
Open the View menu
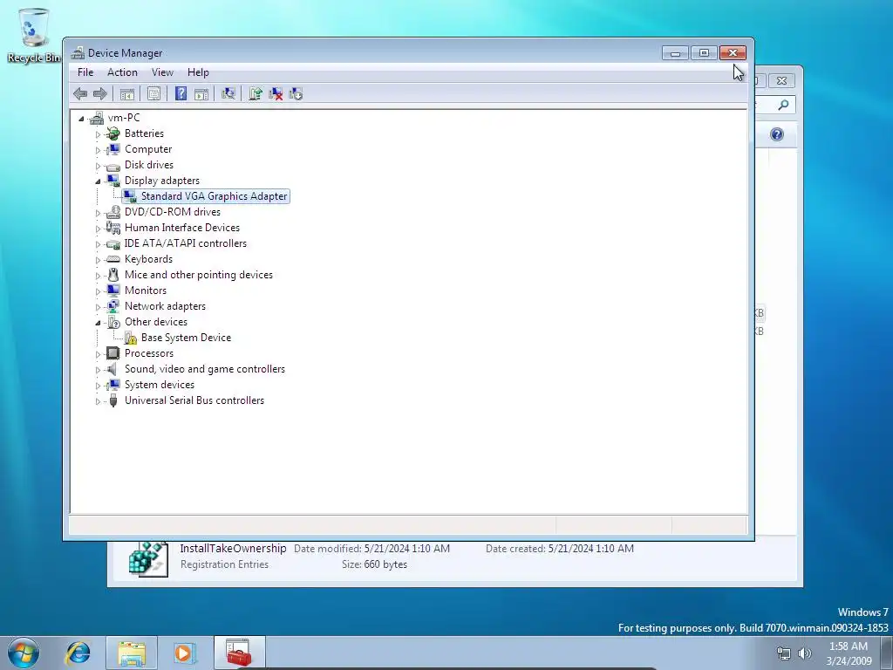coord(162,72)
